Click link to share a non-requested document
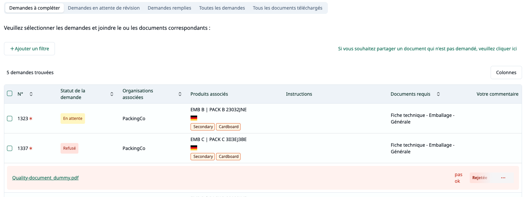The width and height of the screenshot is (528, 197). (427, 49)
